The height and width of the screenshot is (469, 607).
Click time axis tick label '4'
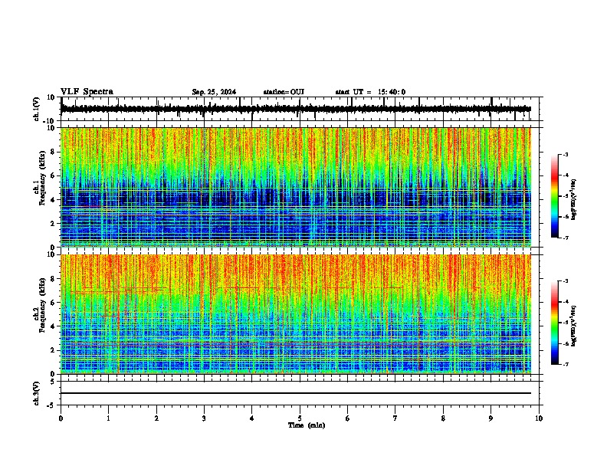click(252, 418)
